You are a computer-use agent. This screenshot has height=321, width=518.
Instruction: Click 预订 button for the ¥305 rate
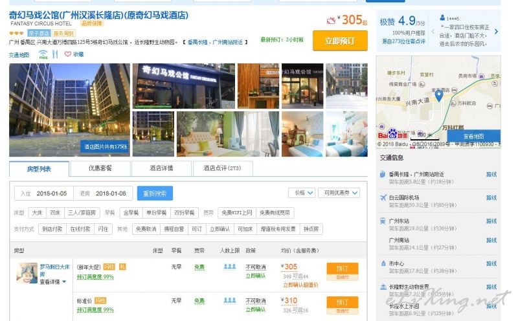343,269
